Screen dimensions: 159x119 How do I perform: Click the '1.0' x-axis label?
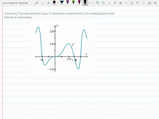pyautogui.click(x=69, y=59)
